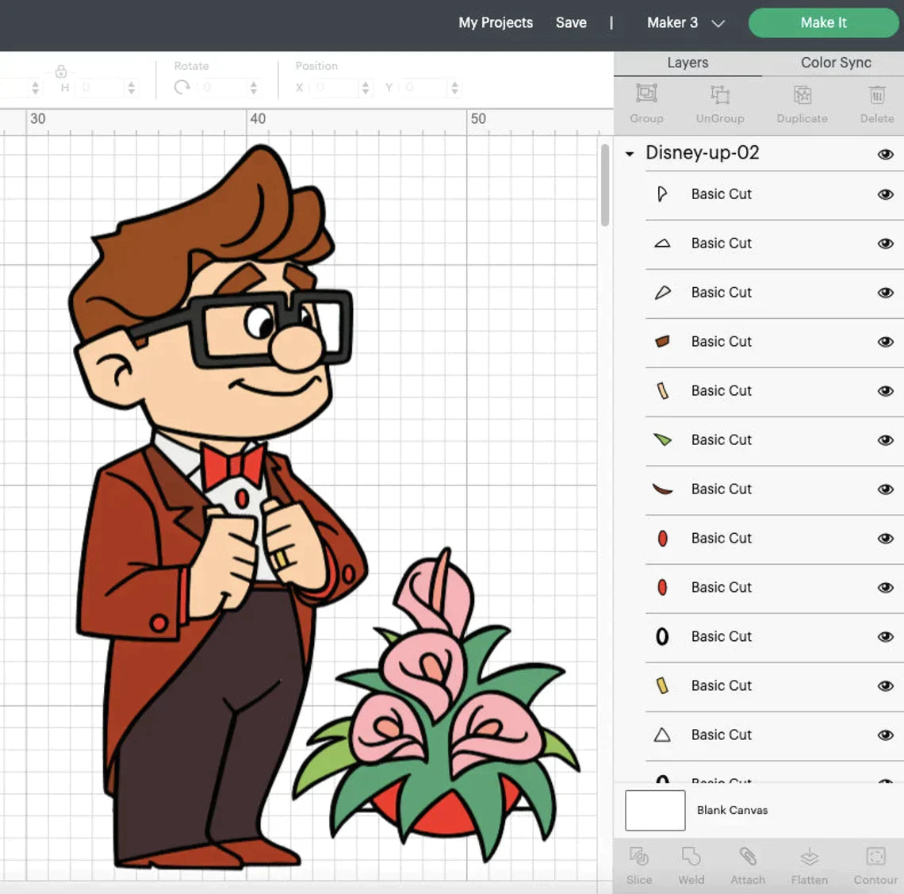
Task: Click the Duplicate layer icon
Action: [802, 94]
